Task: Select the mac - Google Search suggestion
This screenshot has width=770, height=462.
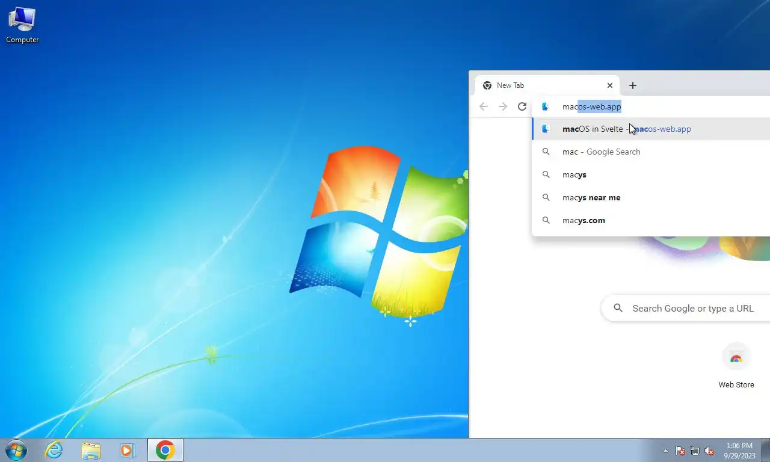Action: point(651,152)
